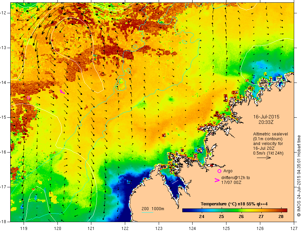Click the -16 latitude axis label
This screenshot has width=301, height=232.
pos(3,152)
